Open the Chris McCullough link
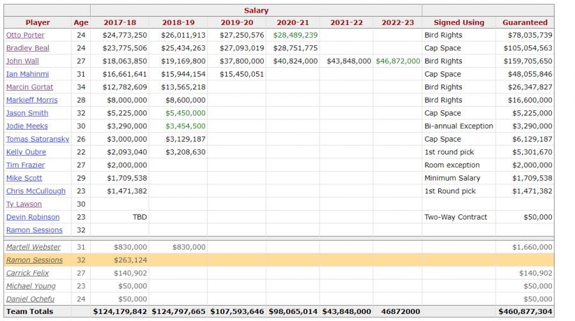This screenshot has width=575, height=321. coord(36,191)
